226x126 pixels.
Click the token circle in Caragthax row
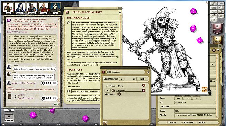click(113, 91)
